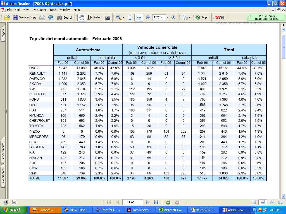Switch to Single Page layout
The image size is (286, 214).
(254, 202)
